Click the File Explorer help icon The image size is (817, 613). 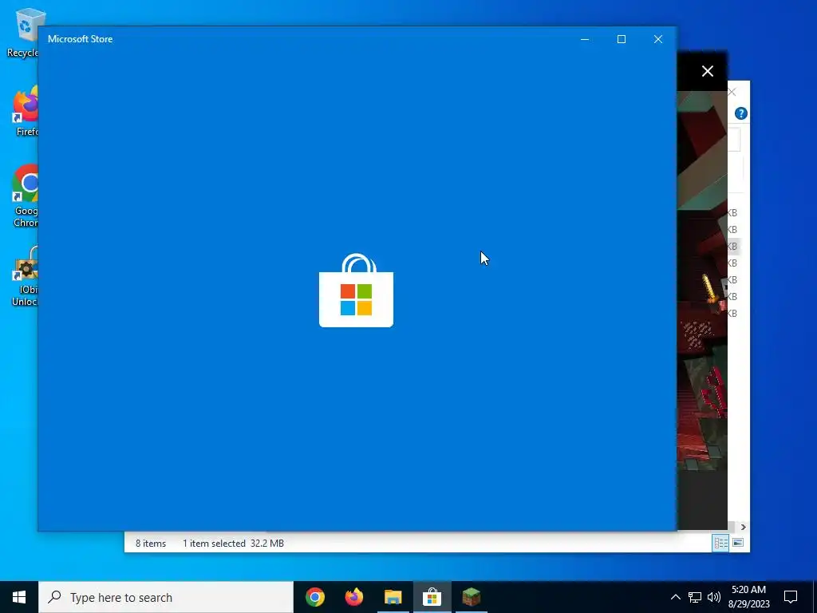point(740,113)
